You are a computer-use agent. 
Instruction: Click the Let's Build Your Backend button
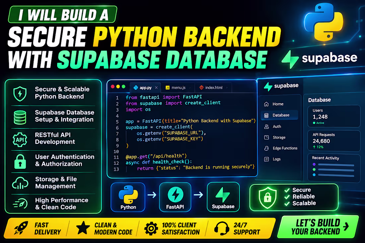pos(318,227)
